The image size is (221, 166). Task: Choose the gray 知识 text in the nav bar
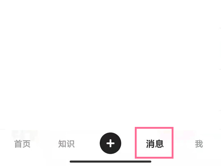(x=66, y=144)
